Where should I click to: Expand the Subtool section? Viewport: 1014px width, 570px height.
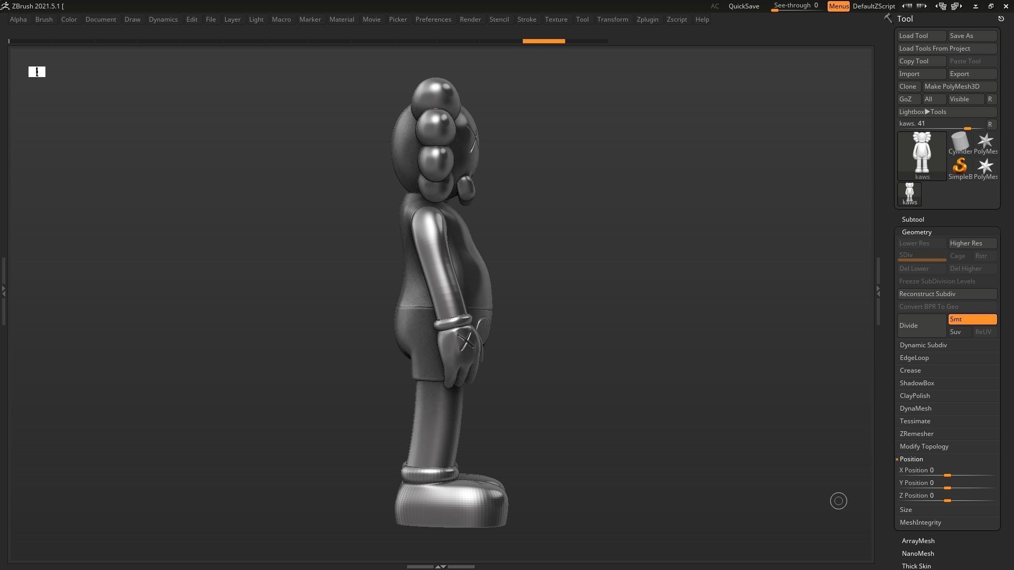[913, 220]
